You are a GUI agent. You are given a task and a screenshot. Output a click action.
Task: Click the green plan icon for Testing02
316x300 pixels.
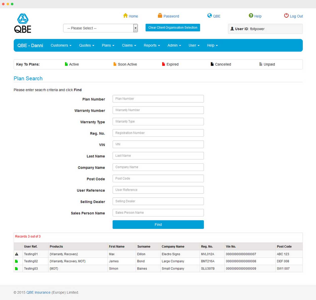[x=17, y=261]
